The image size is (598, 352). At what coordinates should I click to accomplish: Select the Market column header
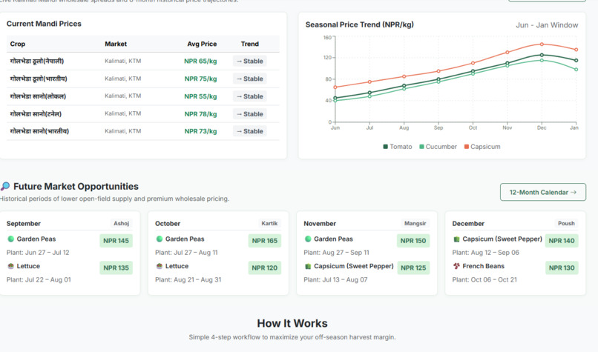116,44
